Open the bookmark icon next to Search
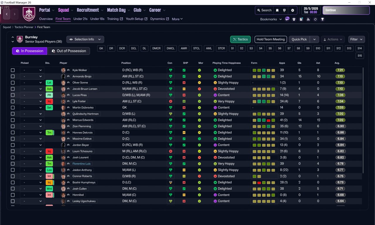The image size is (375, 225). [x=277, y=10]
